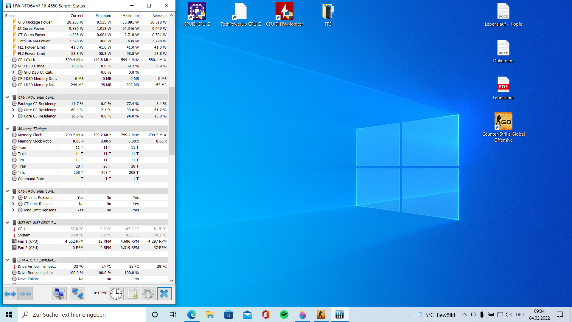Click the expand columns arrows button

coord(10,294)
